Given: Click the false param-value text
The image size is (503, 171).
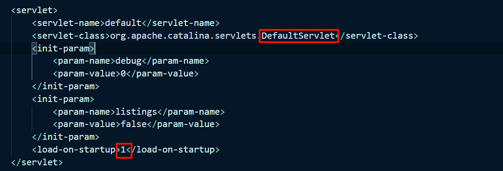Looking at the screenshot, I should [134, 124].
